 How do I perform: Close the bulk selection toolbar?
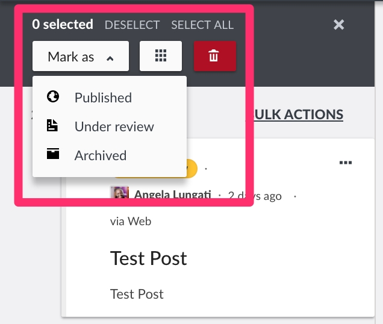(x=339, y=25)
